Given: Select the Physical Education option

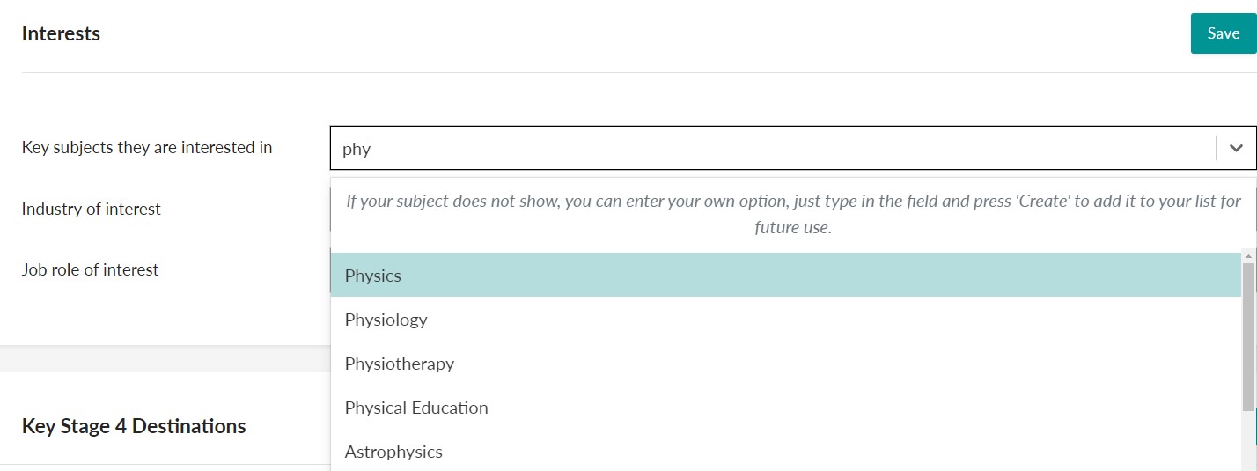Looking at the screenshot, I should tap(416, 408).
